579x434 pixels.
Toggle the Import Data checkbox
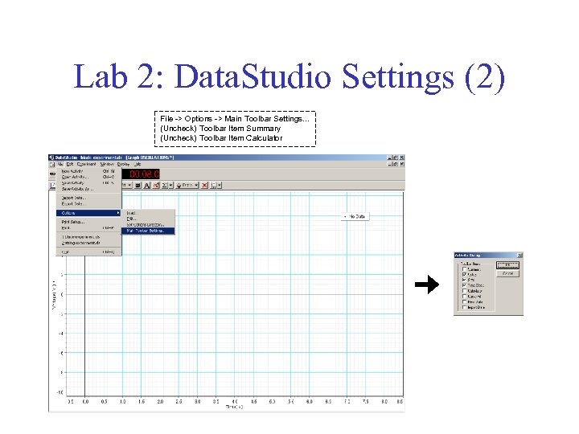pos(465,307)
